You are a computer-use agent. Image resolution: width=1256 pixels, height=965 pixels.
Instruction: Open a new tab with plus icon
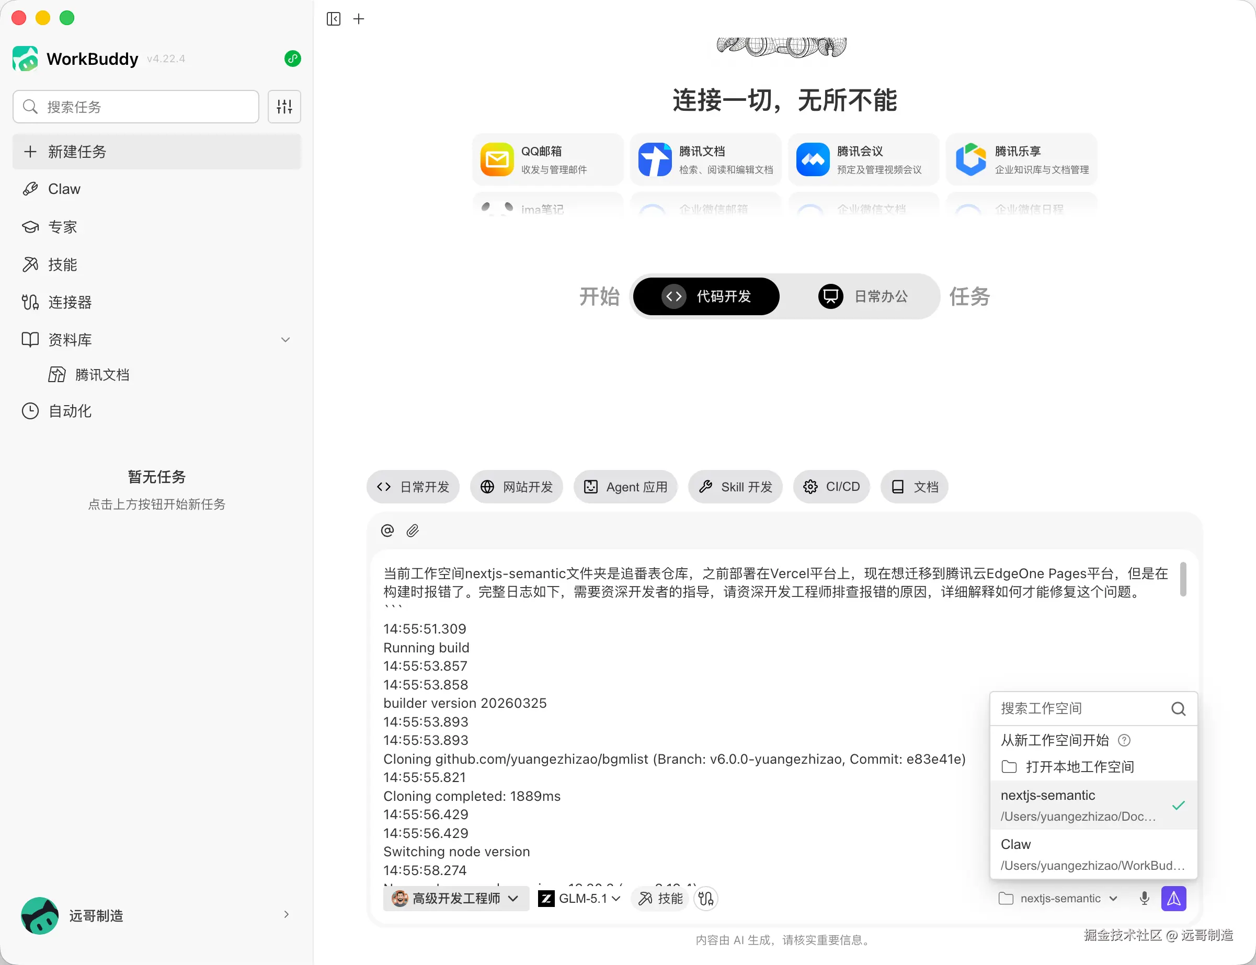[x=359, y=19]
